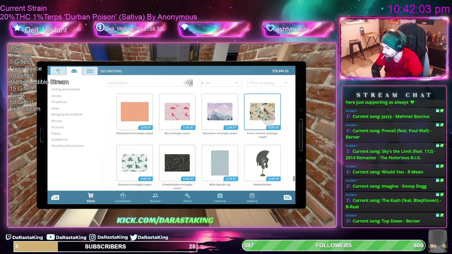452x254 pixels.
Task: Click the subscribers goal progress bar
Action: coord(105,247)
